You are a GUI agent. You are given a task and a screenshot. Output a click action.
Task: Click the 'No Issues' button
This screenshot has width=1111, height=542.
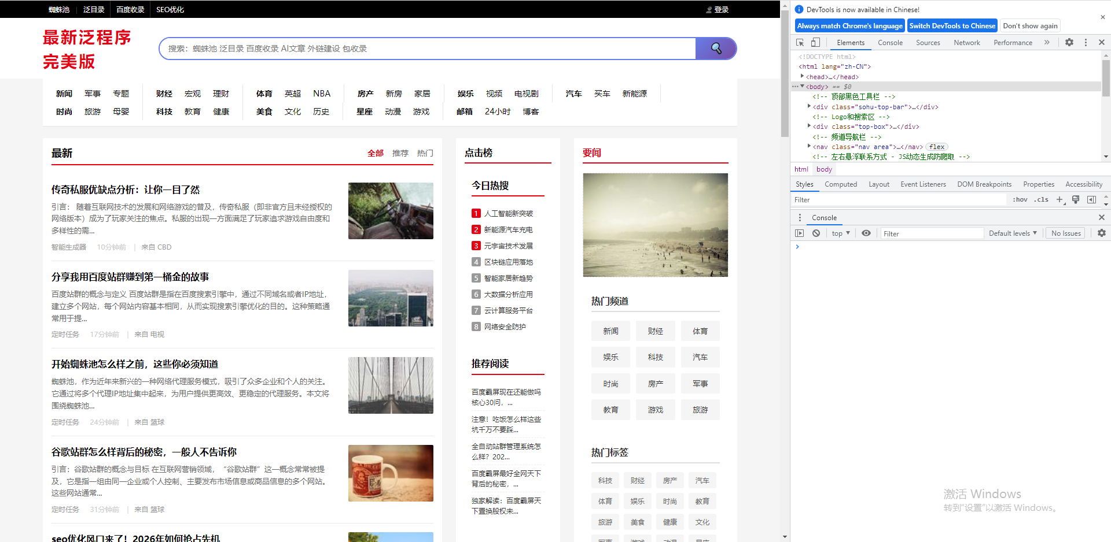click(x=1065, y=233)
